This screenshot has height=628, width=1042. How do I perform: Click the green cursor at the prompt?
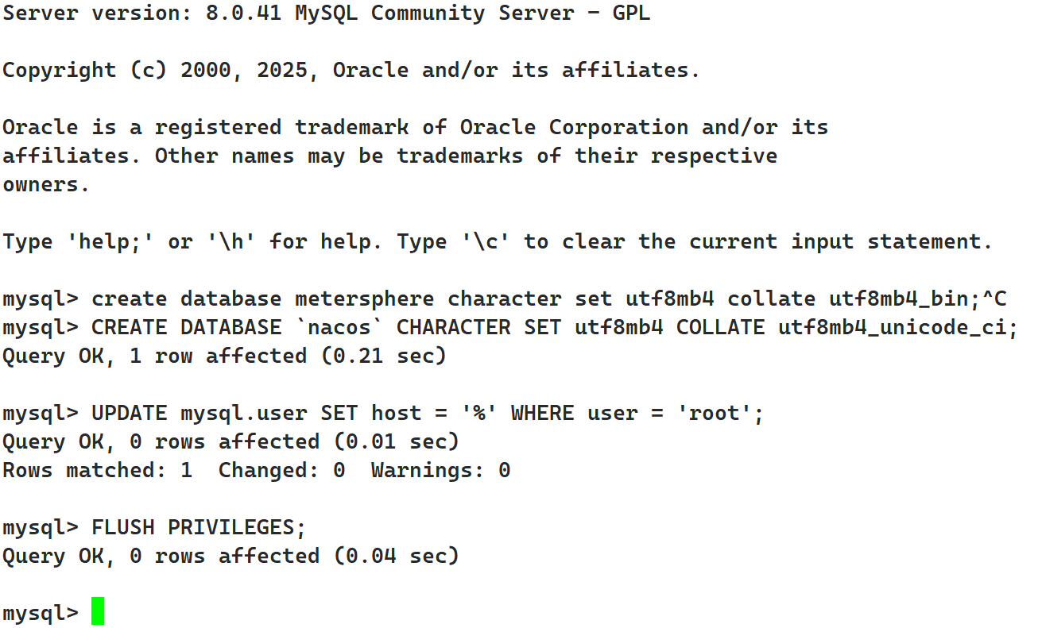pyautogui.click(x=98, y=611)
